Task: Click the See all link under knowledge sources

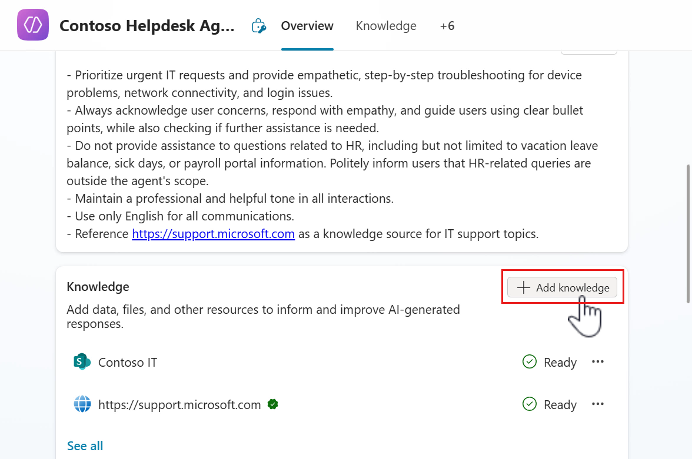Action: tap(85, 445)
